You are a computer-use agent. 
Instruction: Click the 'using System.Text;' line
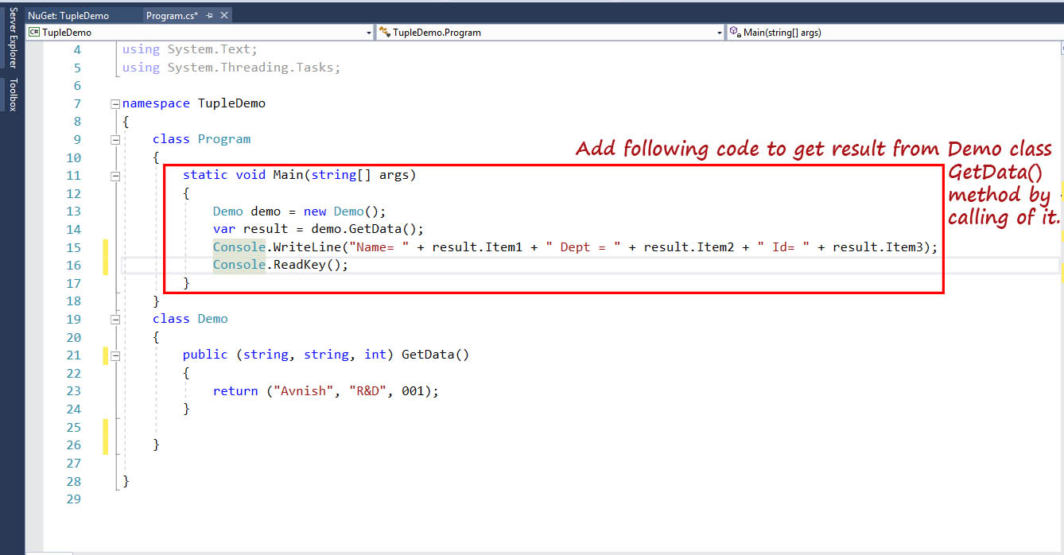coord(189,49)
